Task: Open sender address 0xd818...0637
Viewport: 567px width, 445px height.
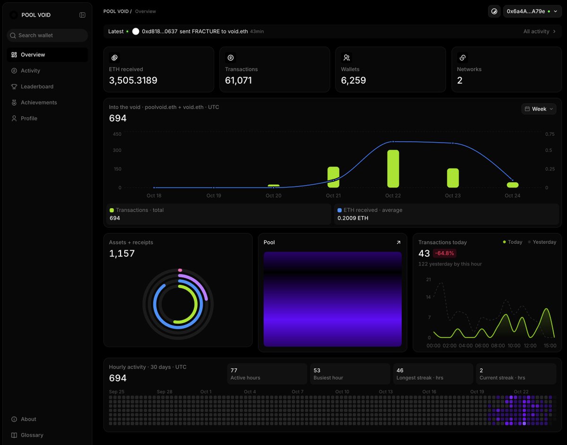Action: [x=160, y=32]
